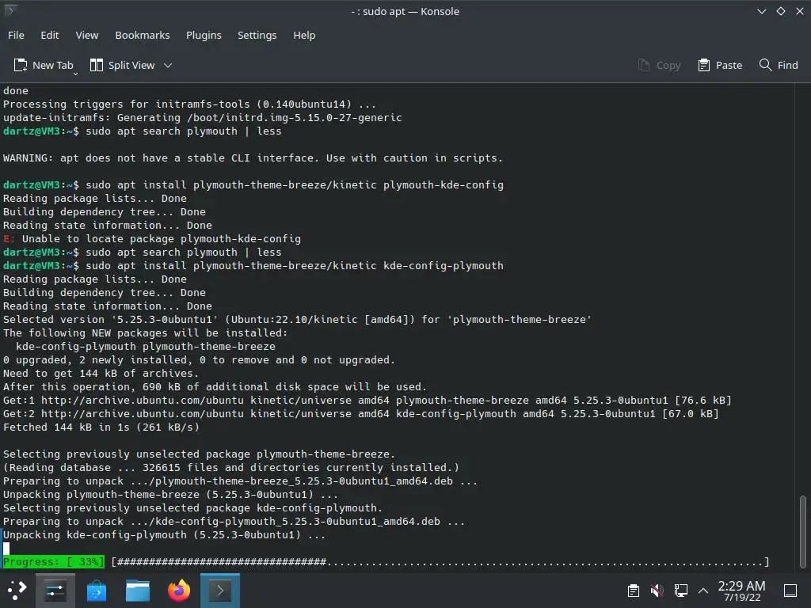This screenshot has height=608, width=811.
Task: Open the File menu
Action: pos(16,35)
